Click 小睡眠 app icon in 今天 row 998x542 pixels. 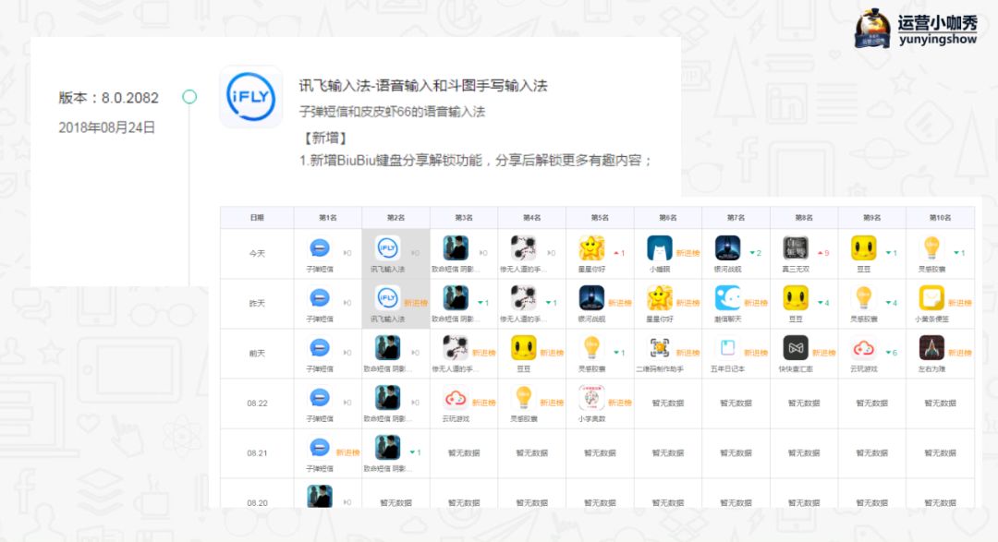660,248
